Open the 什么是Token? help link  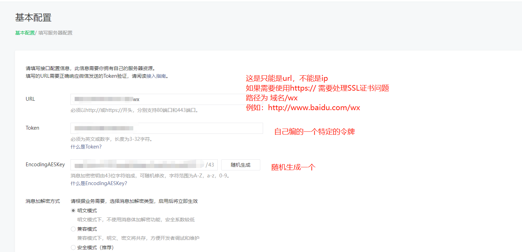click(86, 147)
